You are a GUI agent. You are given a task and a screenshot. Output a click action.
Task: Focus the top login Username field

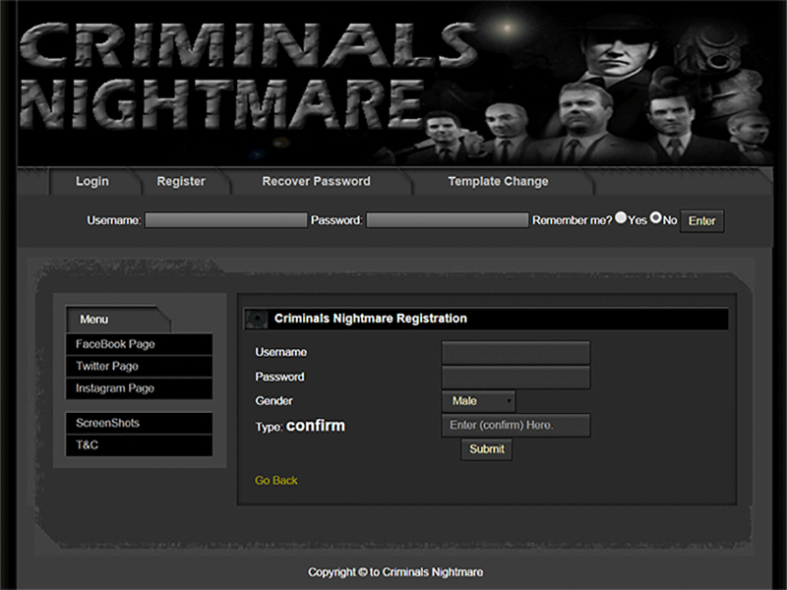tap(226, 220)
